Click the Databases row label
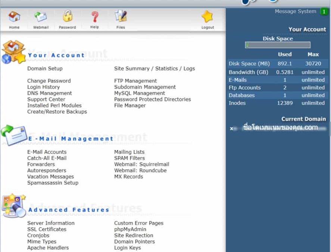The height and width of the screenshot is (252, 331). [x=241, y=95]
